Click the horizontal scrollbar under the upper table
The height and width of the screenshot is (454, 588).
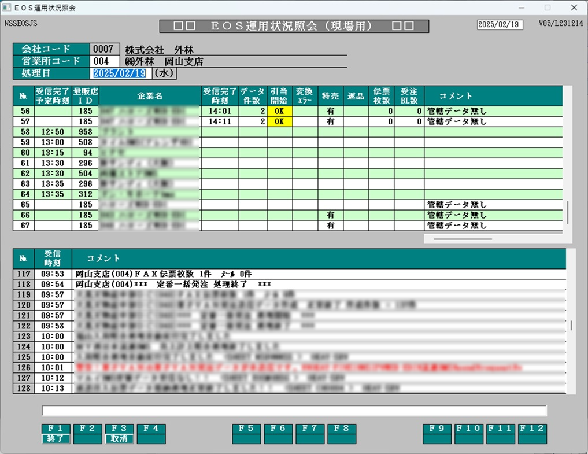[x=463, y=238]
